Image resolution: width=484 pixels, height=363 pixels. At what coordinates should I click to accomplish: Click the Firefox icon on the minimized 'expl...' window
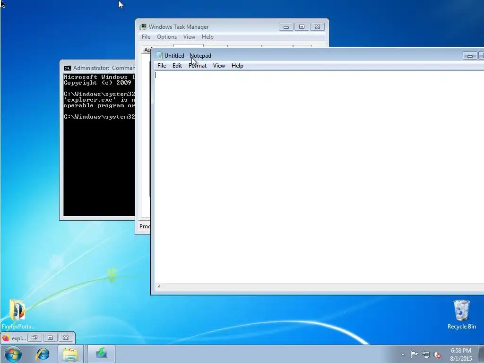[6, 338]
